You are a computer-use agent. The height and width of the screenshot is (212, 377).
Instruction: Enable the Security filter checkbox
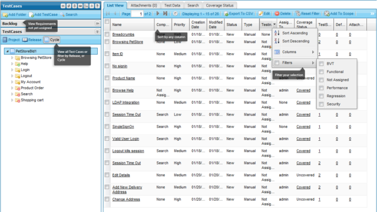coord(321,104)
